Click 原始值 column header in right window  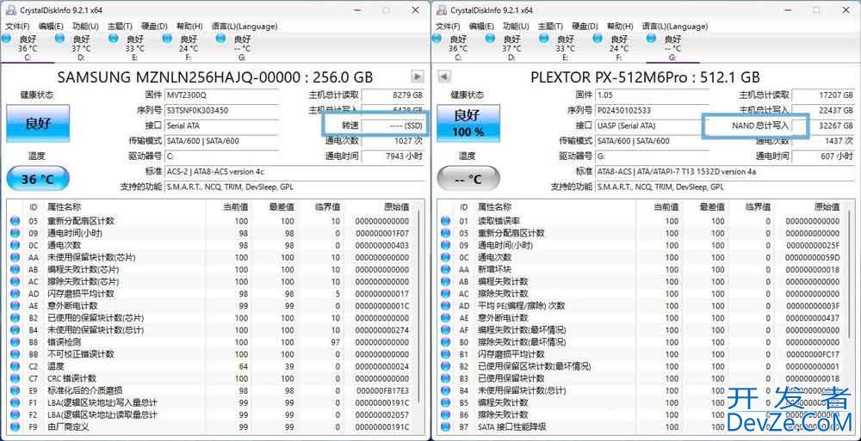827,207
